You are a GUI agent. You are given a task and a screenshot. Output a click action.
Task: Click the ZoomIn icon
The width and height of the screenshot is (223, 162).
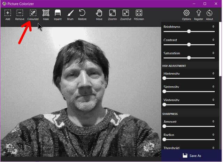[x=112, y=13]
